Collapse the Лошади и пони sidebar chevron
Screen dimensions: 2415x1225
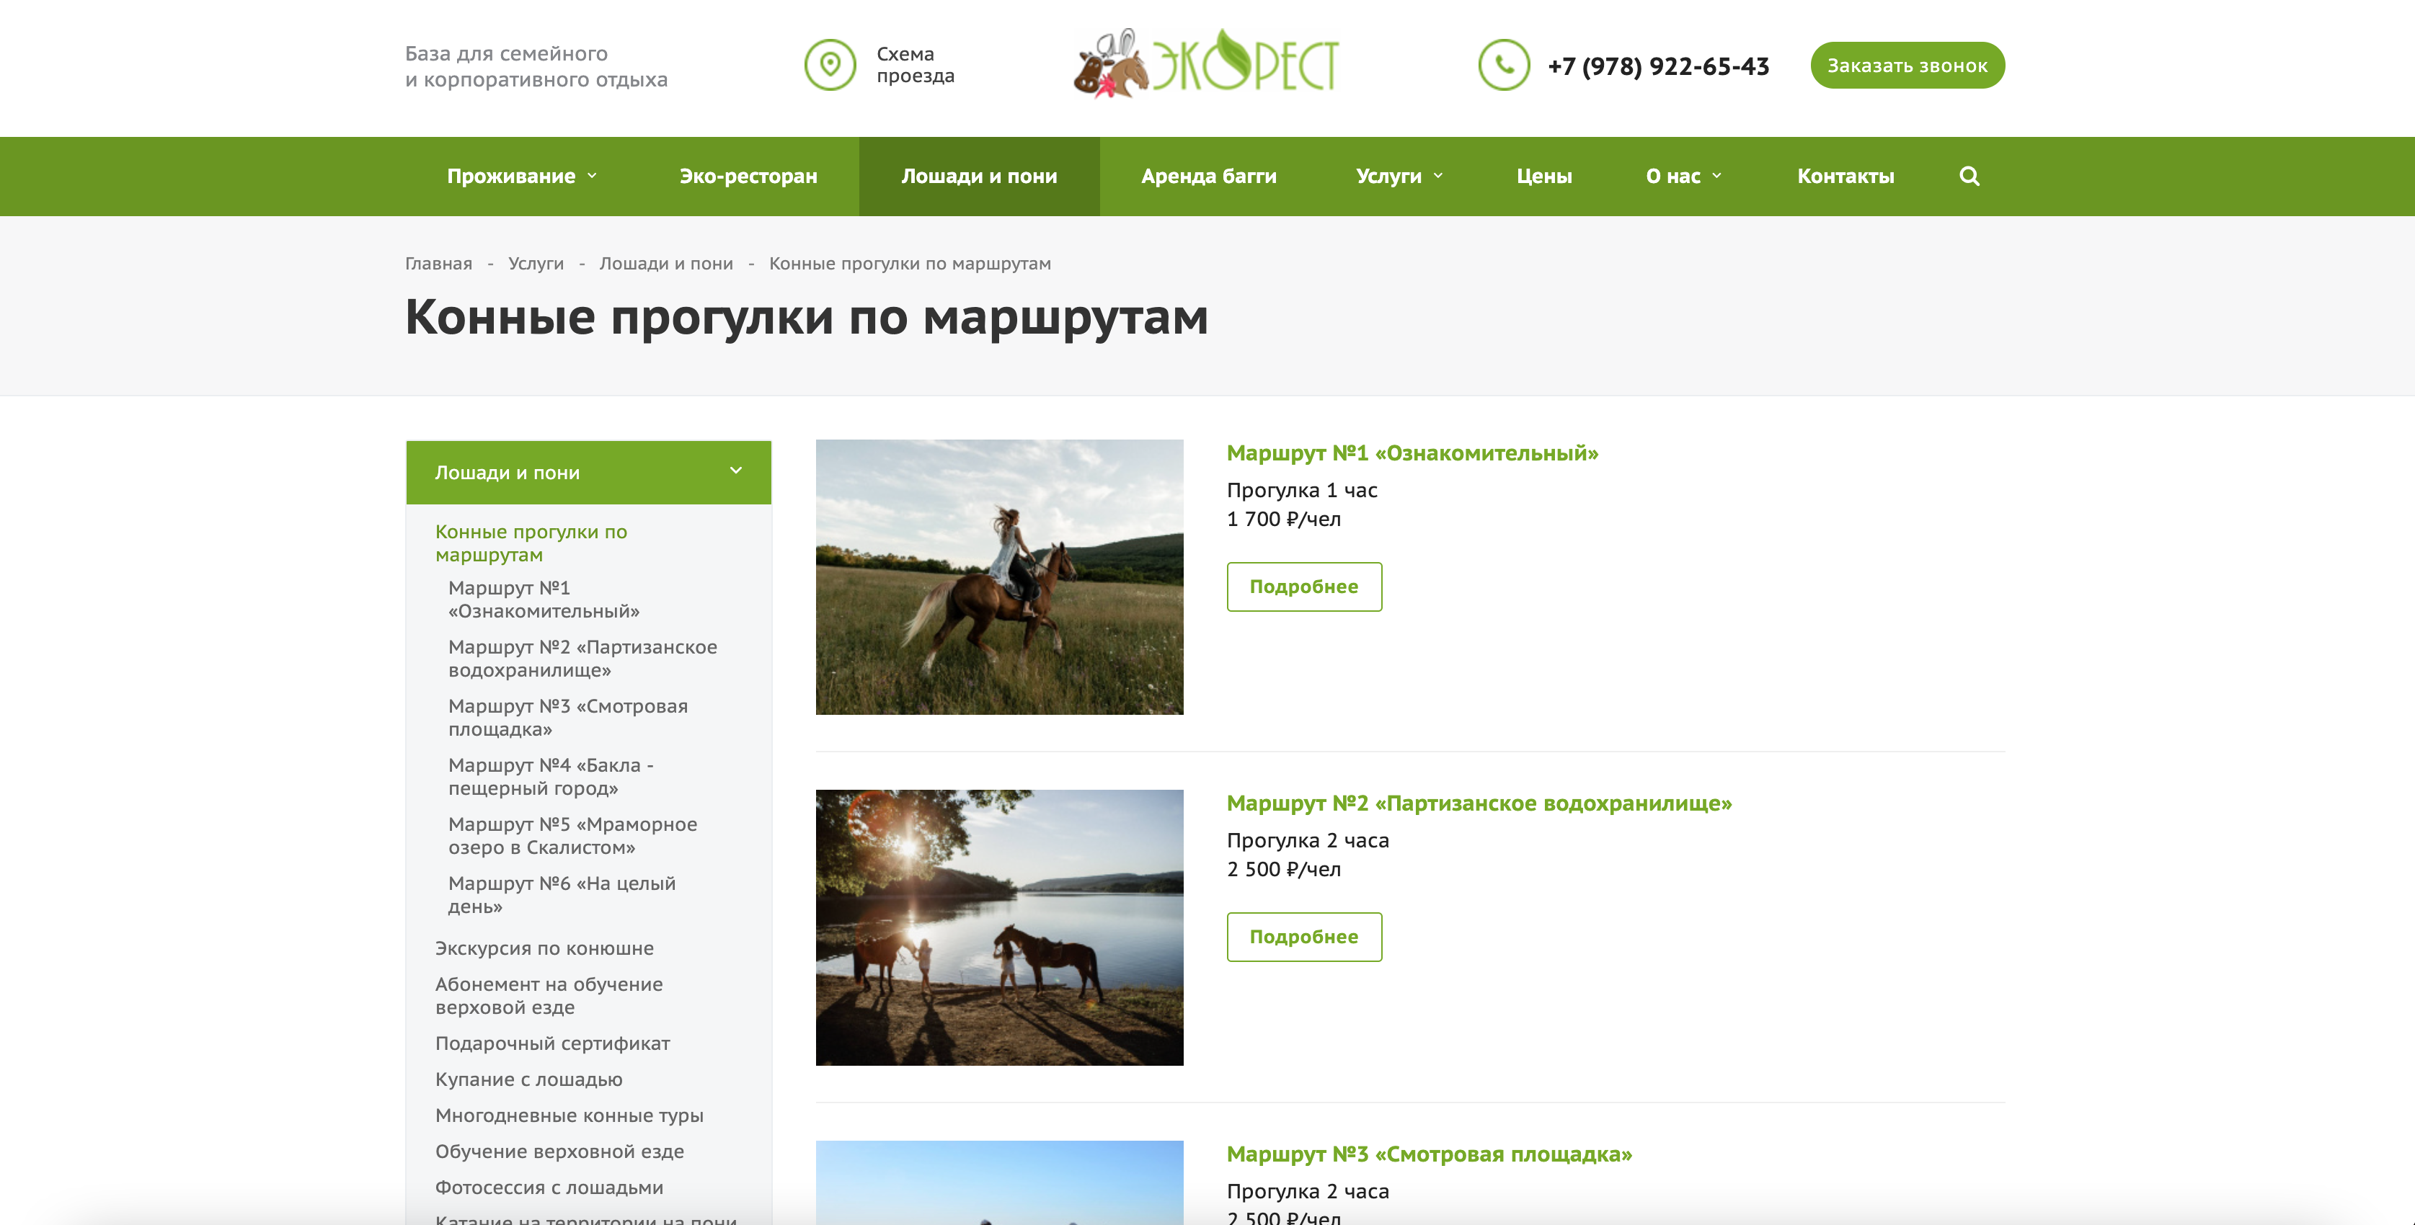pyautogui.click(x=736, y=471)
